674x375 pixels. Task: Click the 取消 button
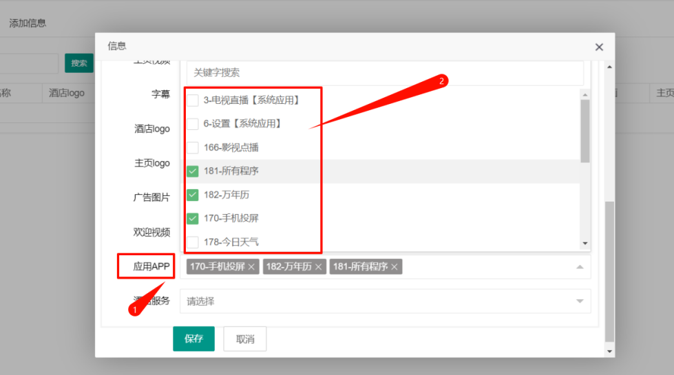(x=245, y=339)
